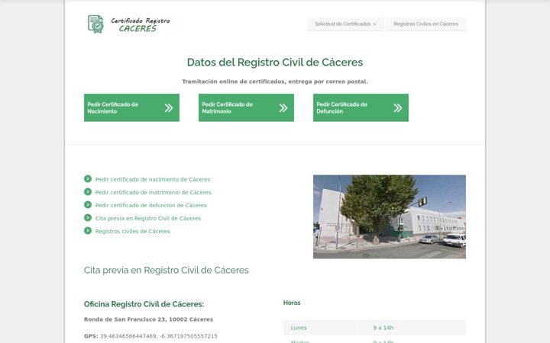Click Pedir Certificado de Matrimonio button
550x343 pixels.
(x=246, y=107)
